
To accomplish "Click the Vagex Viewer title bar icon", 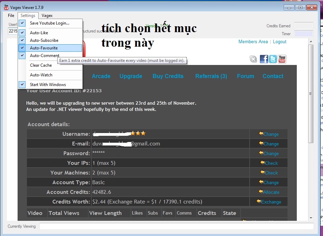I will [6, 8].
